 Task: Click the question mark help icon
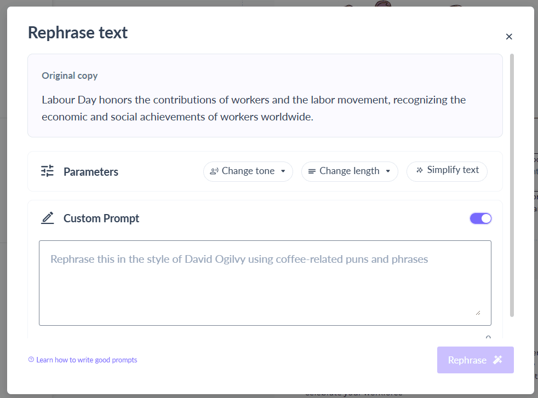(31, 360)
